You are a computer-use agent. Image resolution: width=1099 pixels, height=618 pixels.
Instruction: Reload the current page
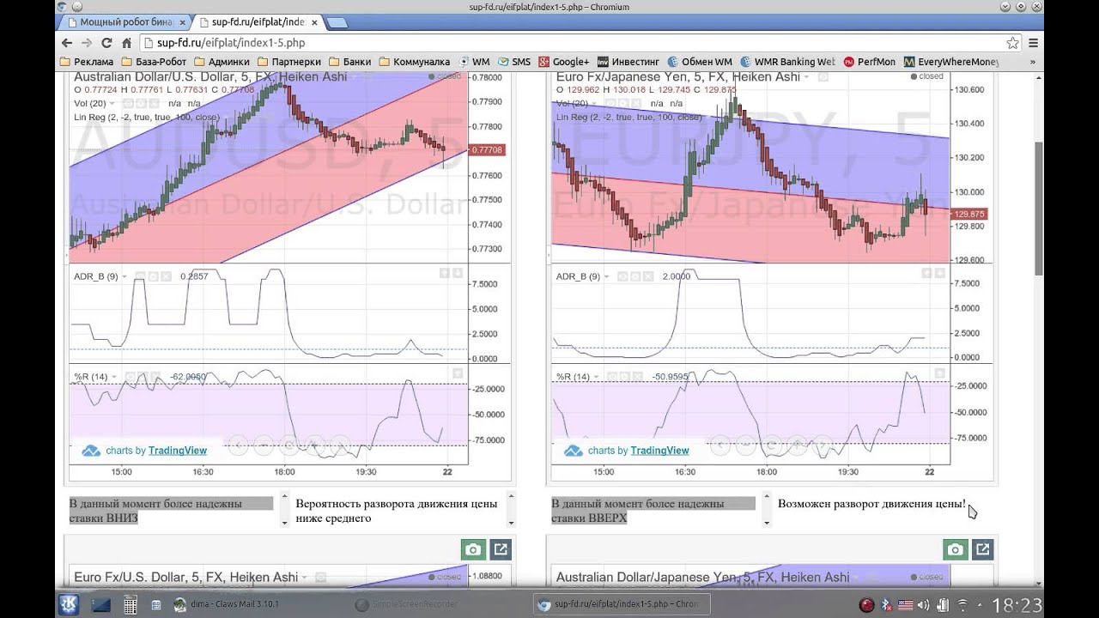106,42
